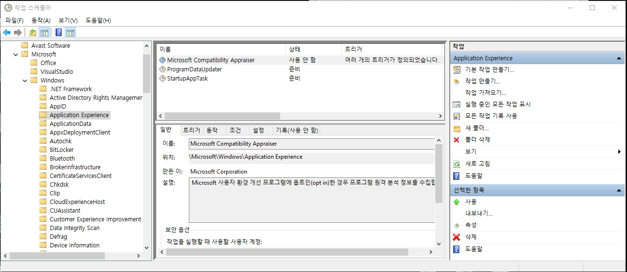Select the Office folder in tree

pyautogui.click(x=48, y=63)
